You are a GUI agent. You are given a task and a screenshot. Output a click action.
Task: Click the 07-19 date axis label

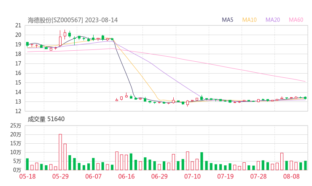[225, 176]
